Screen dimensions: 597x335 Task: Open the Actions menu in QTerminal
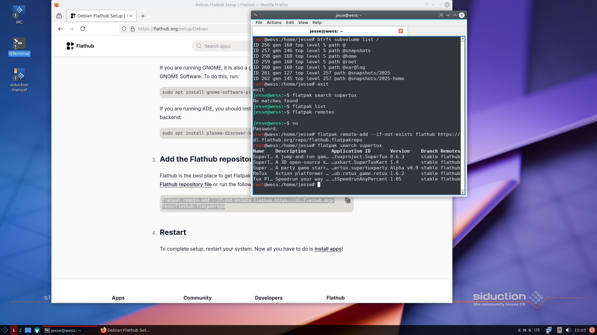pos(274,22)
